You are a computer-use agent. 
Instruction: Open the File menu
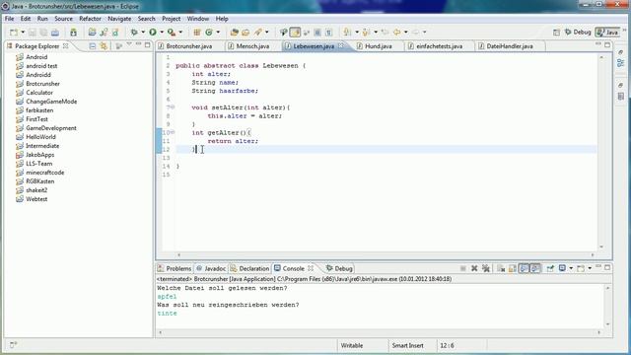pyautogui.click(x=9, y=19)
